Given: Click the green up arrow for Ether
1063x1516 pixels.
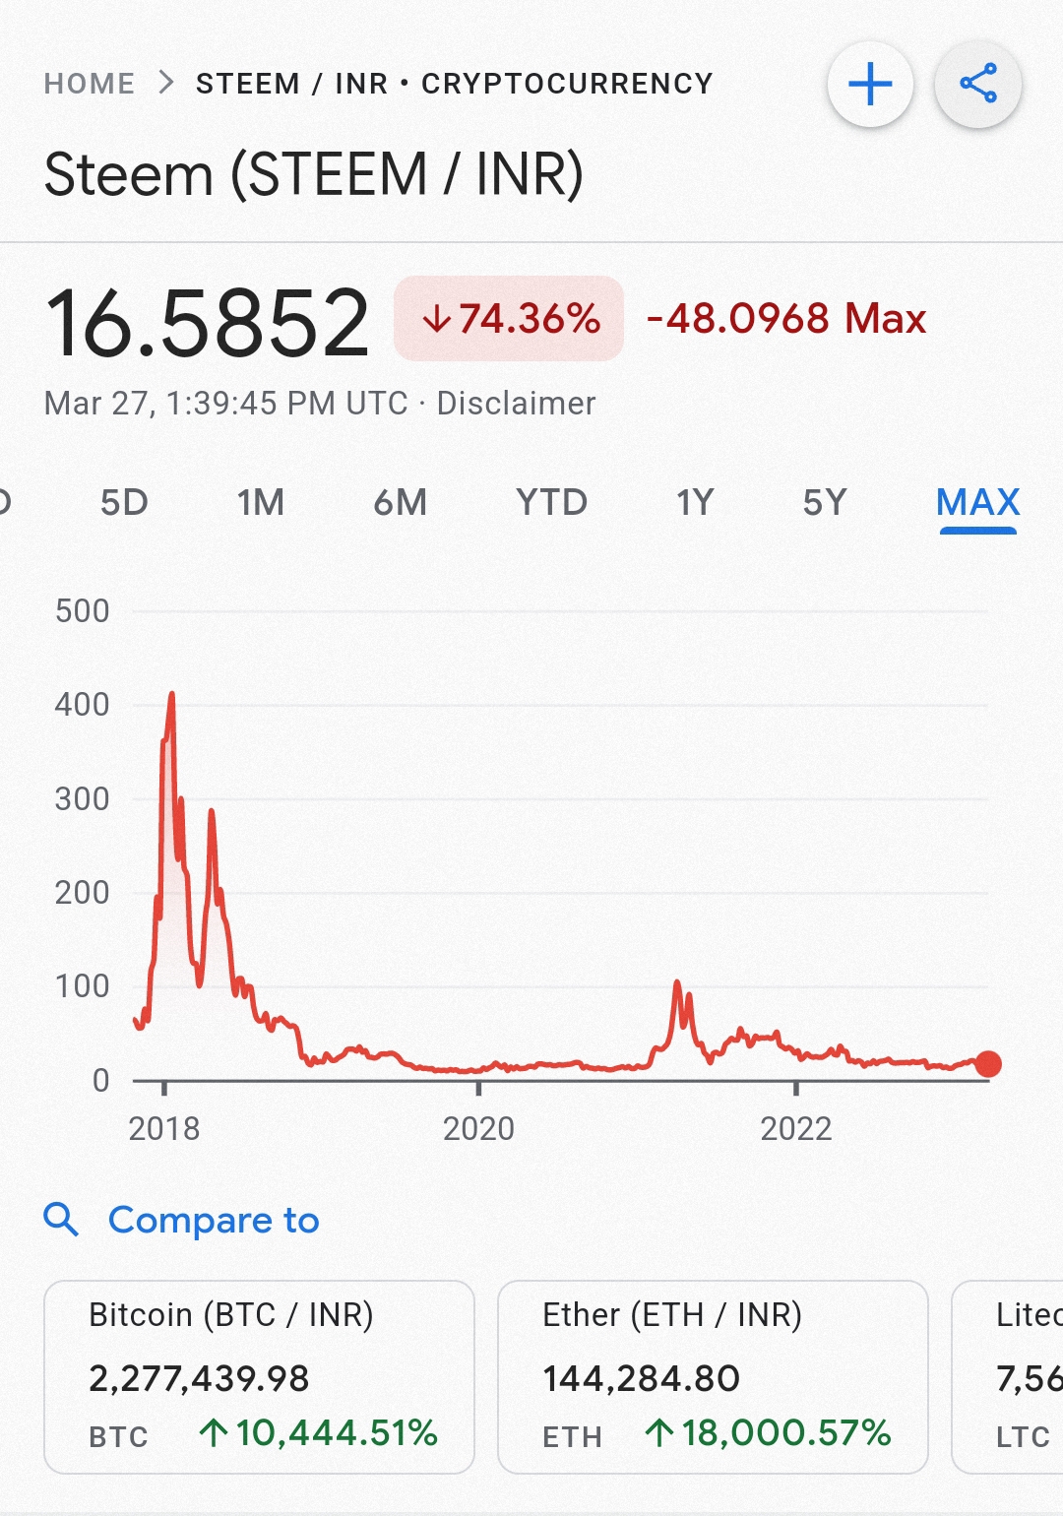Looking at the screenshot, I should click(x=659, y=1432).
